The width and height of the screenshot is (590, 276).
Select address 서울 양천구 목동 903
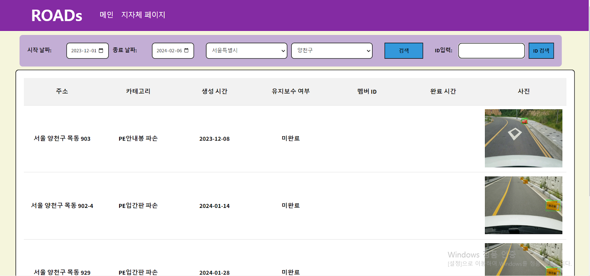tap(62, 138)
